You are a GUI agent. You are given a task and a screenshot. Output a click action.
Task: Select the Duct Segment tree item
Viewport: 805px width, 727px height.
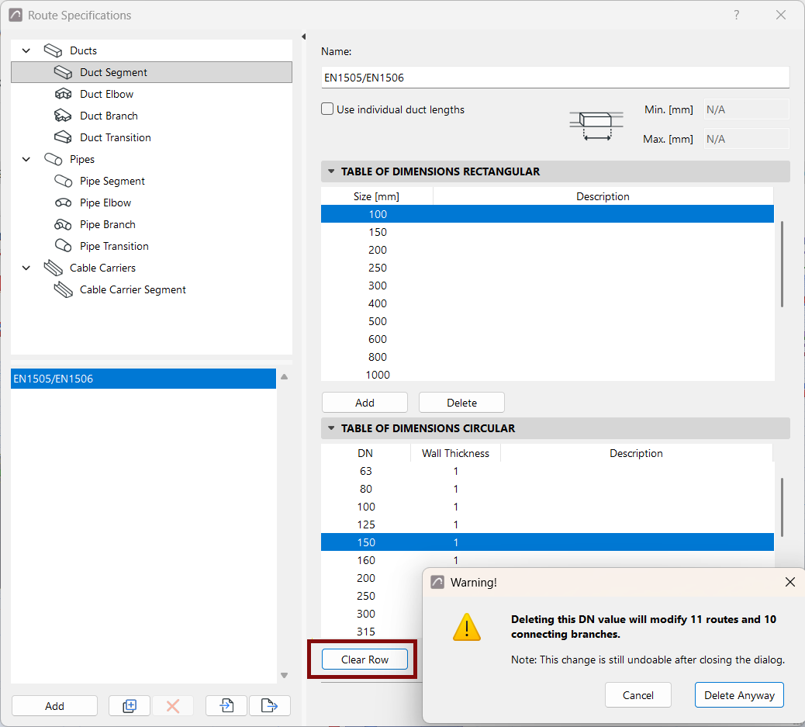[x=151, y=72]
